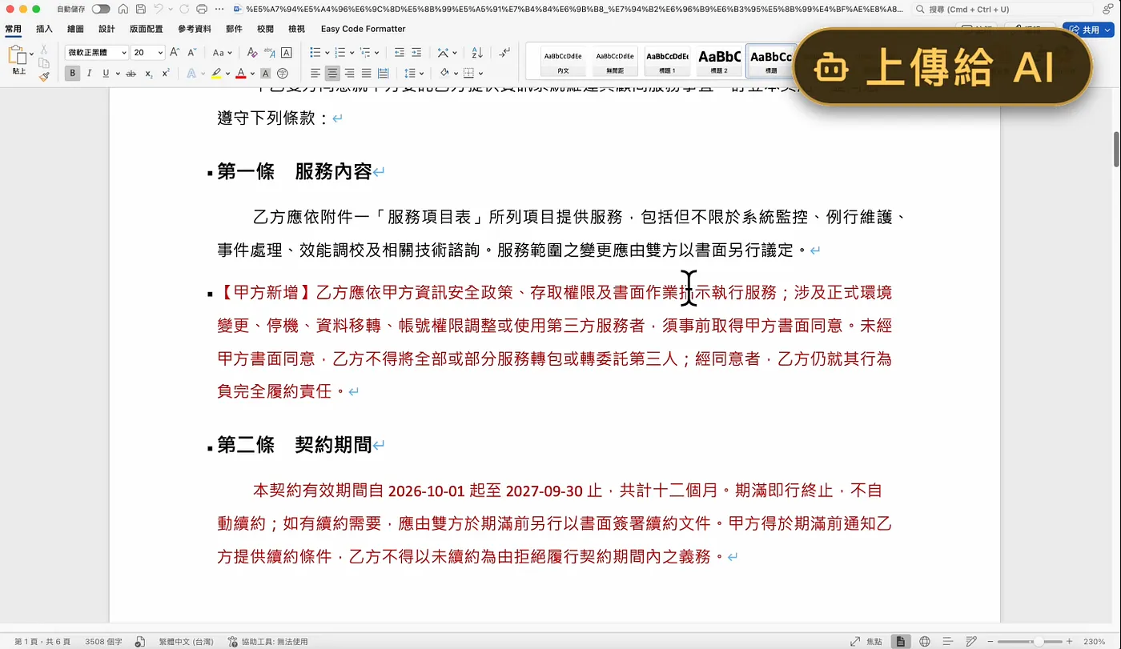
Task: Expand the Paste options dropdown arrow
Action: (x=32, y=55)
